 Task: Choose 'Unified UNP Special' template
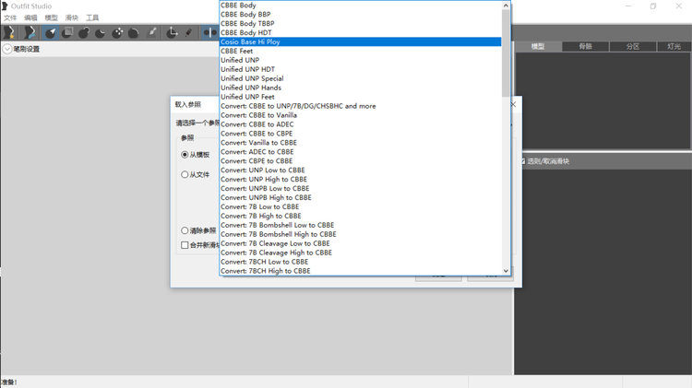pos(361,78)
